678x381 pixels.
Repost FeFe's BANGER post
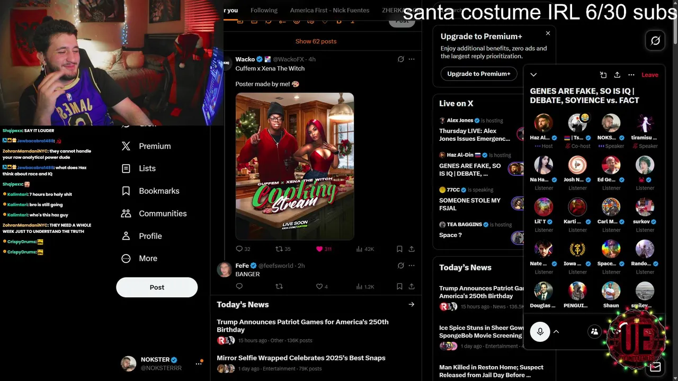click(279, 286)
